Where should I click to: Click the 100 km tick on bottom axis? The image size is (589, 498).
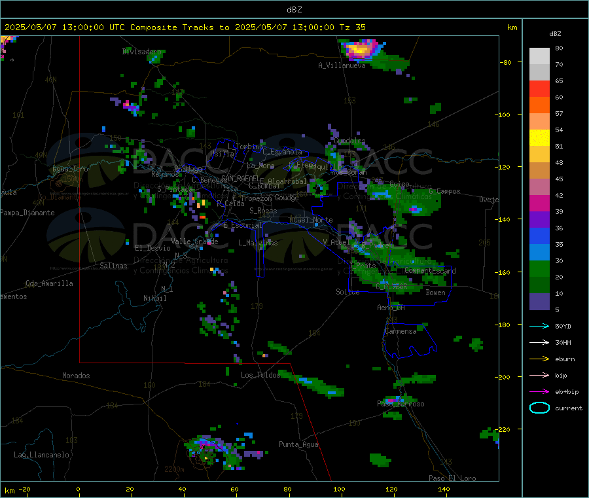pyautogui.click(x=339, y=489)
